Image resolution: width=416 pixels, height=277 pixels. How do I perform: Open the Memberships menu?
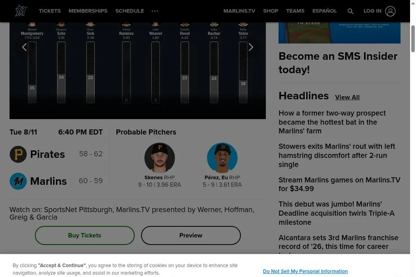point(88,11)
